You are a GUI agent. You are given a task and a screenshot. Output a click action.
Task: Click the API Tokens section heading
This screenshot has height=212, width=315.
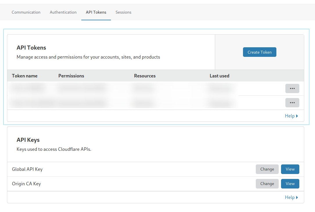(31, 48)
